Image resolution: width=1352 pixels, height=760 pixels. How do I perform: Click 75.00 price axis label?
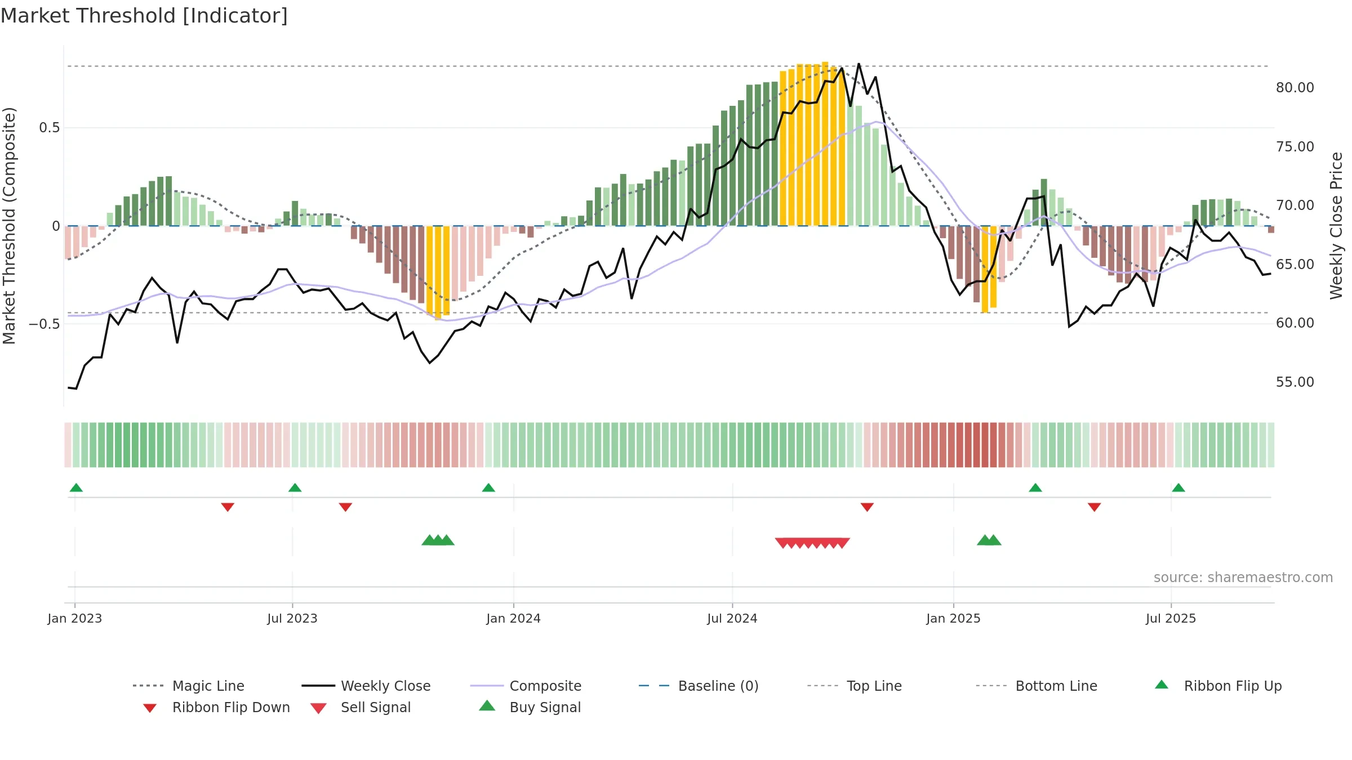click(1295, 146)
